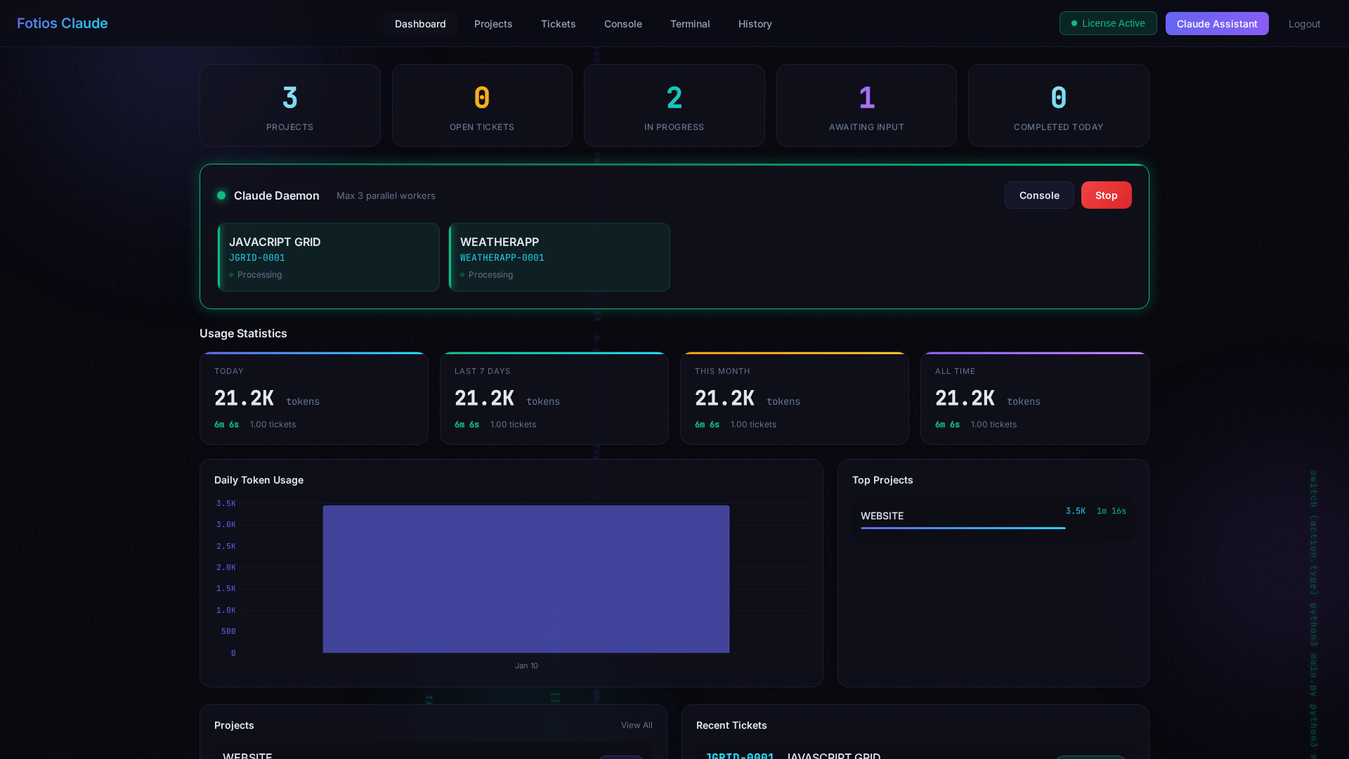Select the Dashboard navigation item
Viewport: 1349px width, 759px height.
420,23
